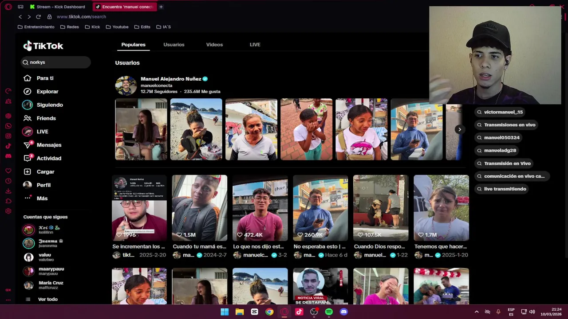The width and height of the screenshot is (568, 319).
Task: Open Youtube bookmarks folder
Action: click(x=117, y=27)
